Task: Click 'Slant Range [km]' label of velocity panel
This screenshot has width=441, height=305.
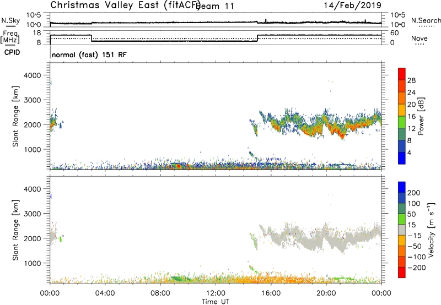Action: (x=15, y=230)
